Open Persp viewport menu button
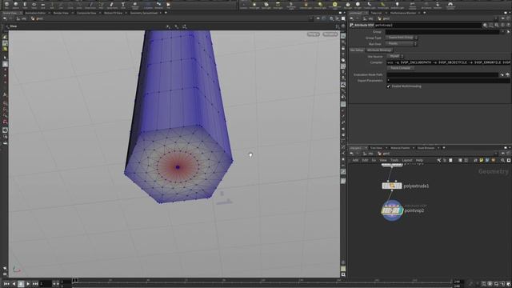The image size is (512, 288). (x=313, y=34)
